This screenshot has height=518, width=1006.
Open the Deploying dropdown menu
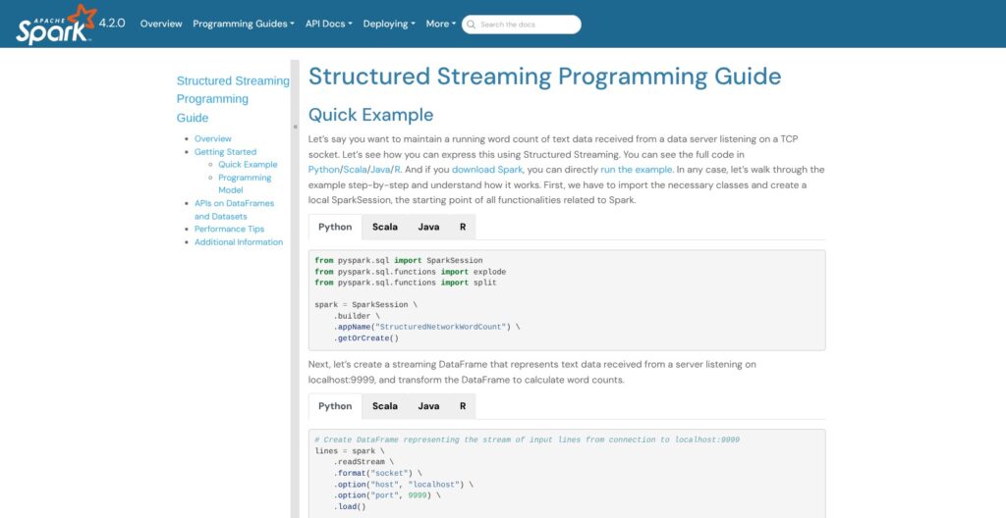[x=389, y=24]
